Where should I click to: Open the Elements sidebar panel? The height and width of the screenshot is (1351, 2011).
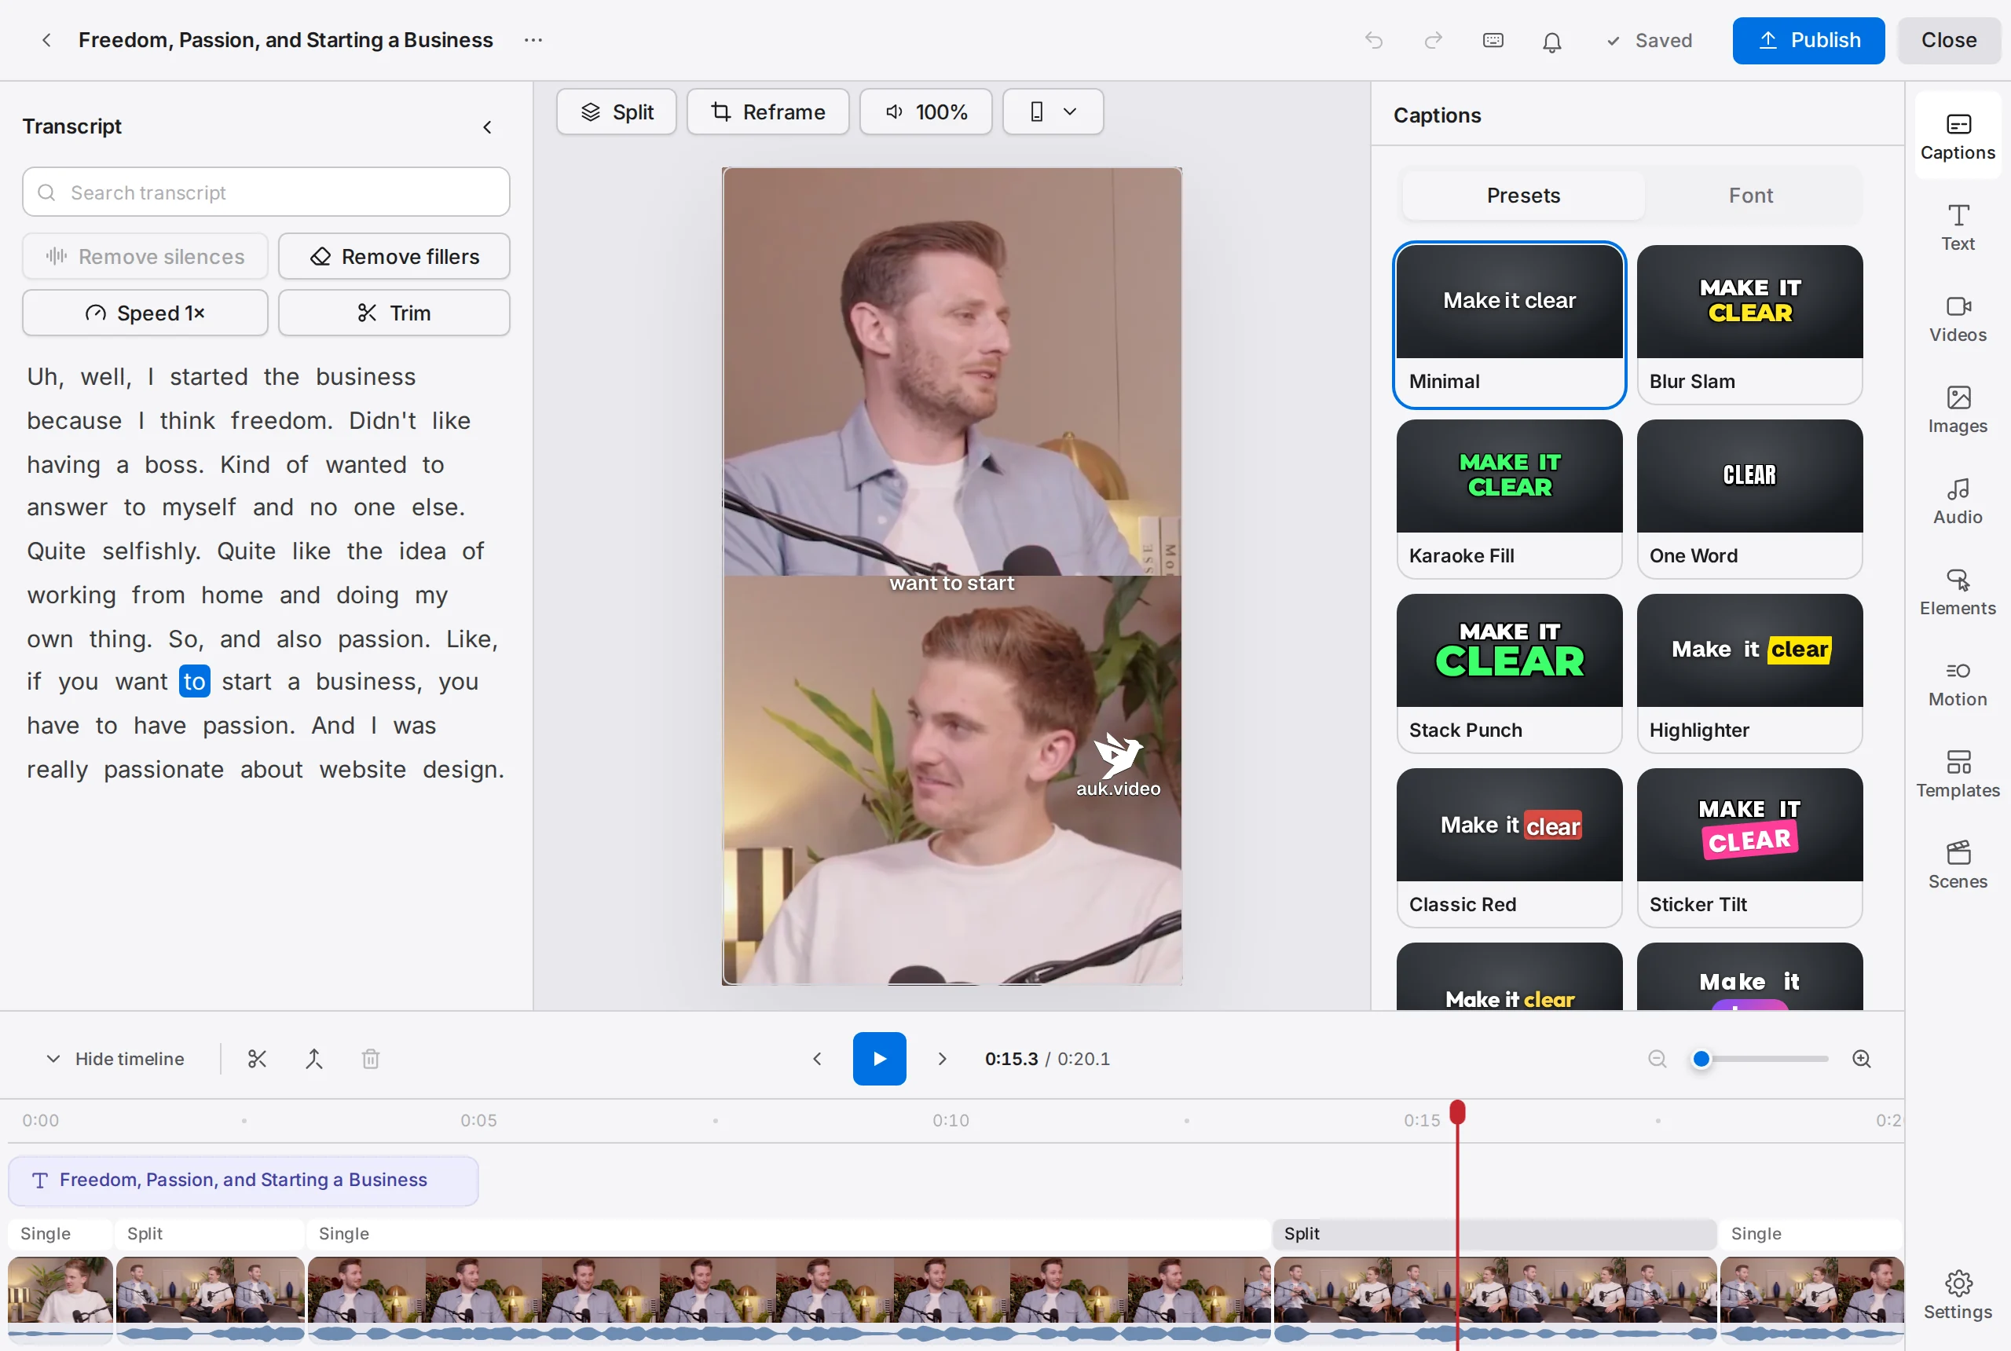pyautogui.click(x=1957, y=592)
